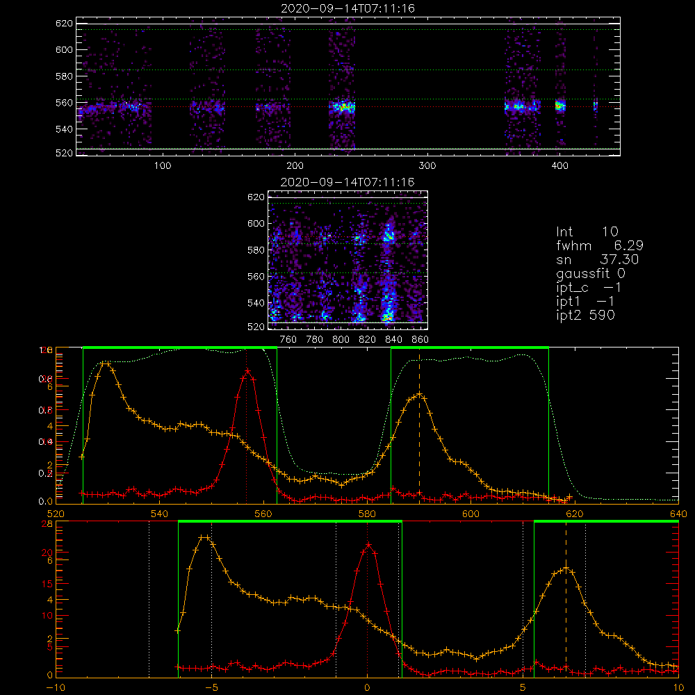This screenshot has height=695, width=695.
Task: Click the red curve peak at 0 in bottom plot
Action: [368, 544]
